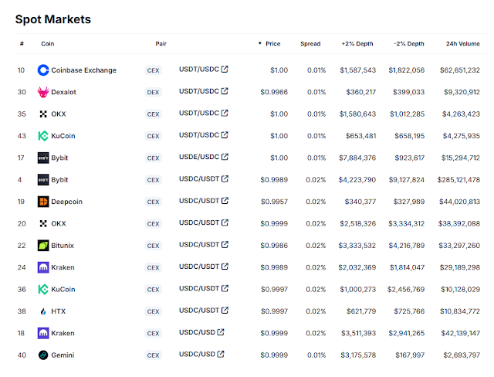
Task: Click the OKX logo in row 20
Action: pos(43,223)
